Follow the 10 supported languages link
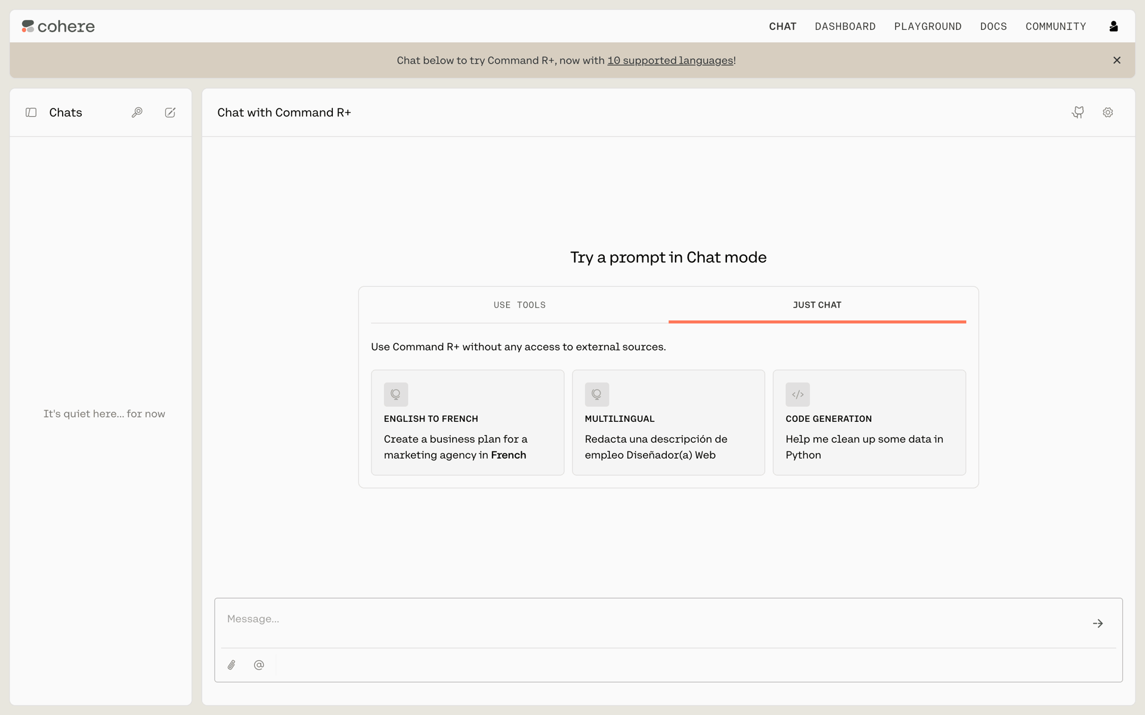Screen dimensions: 1145x715 pos(670,60)
